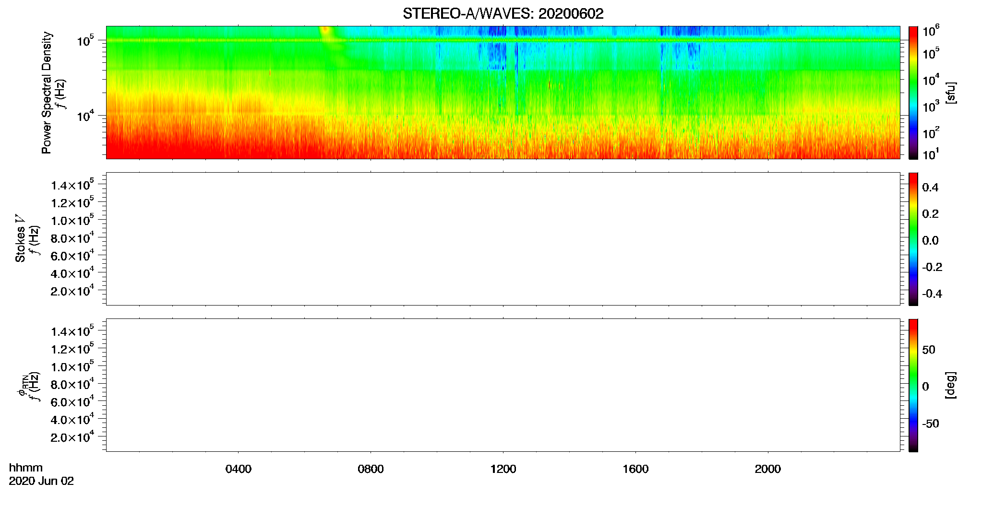This screenshot has height=518, width=1006.
Task: Click the "0400" time tick label
Action: click(239, 469)
